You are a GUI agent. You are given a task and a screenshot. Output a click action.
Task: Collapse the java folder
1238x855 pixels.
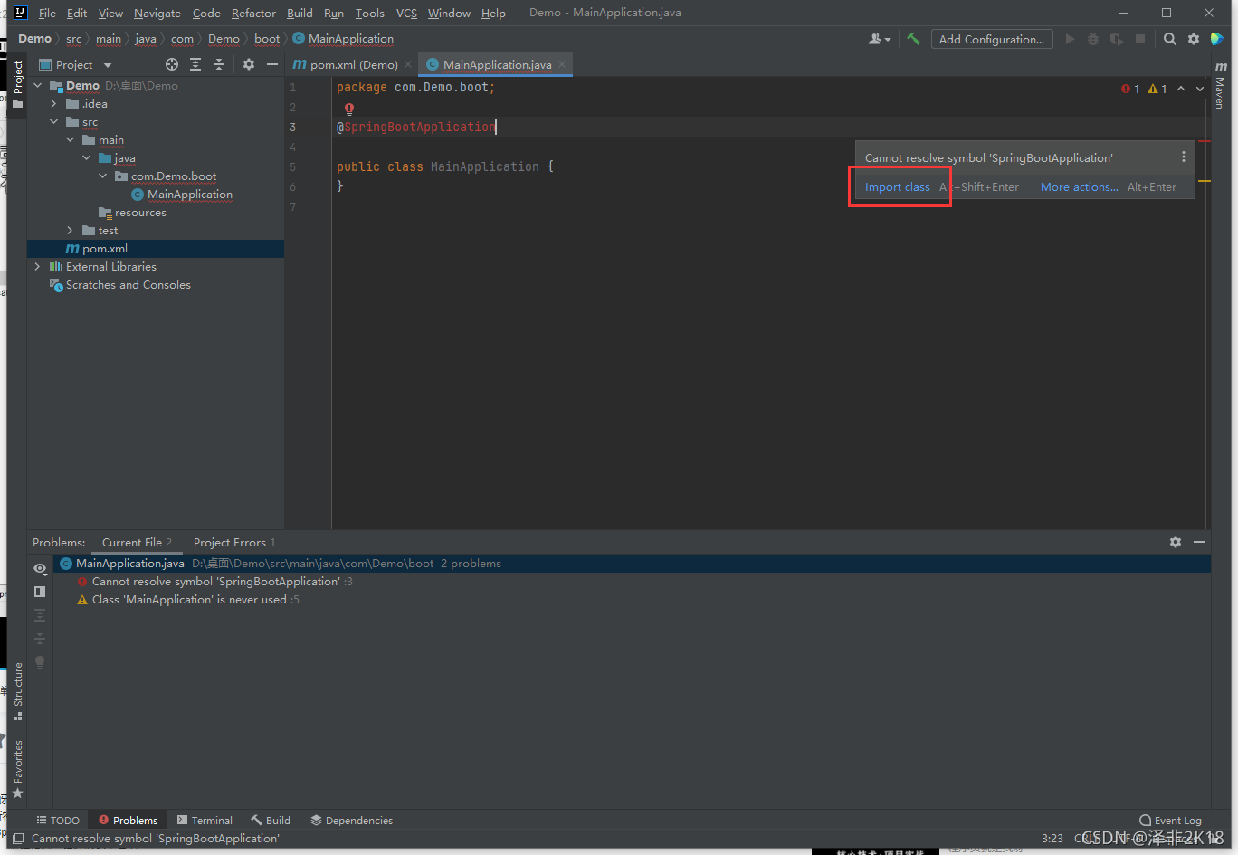pos(87,158)
